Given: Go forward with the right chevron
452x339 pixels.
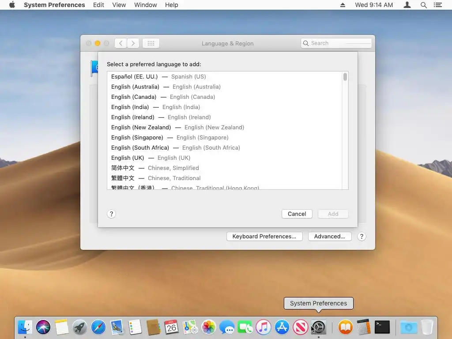Looking at the screenshot, I should coord(133,43).
